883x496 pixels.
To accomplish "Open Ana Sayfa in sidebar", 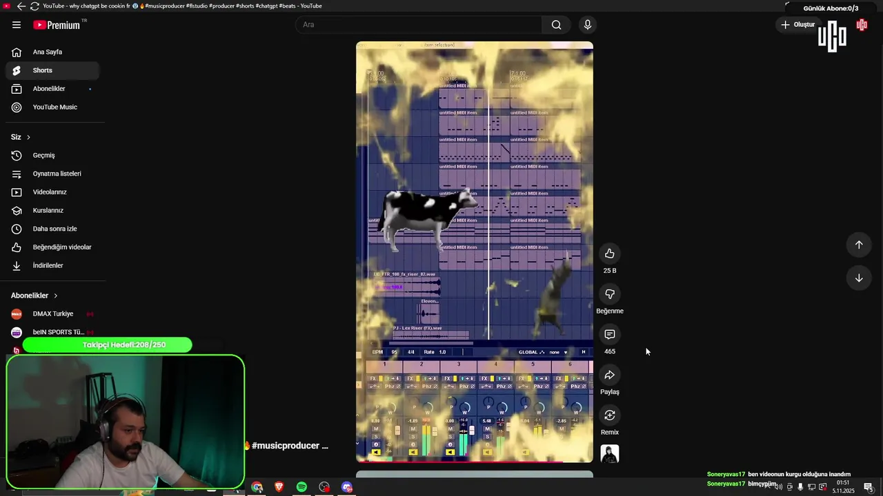I will click(52, 52).
